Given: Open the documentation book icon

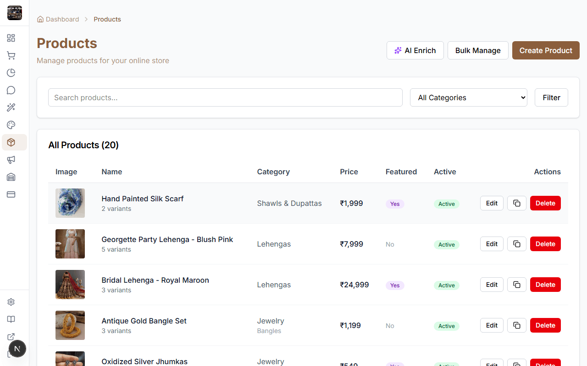Looking at the screenshot, I should tap(11, 319).
